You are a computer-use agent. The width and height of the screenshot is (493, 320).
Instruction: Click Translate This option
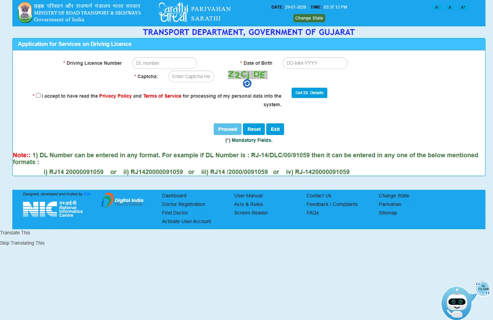pos(15,233)
